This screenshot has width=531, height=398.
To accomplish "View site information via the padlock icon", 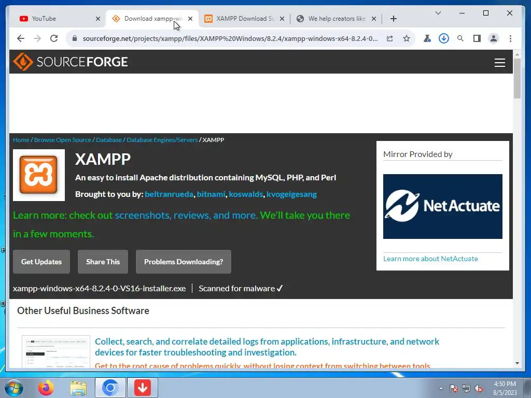I will (x=75, y=38).
